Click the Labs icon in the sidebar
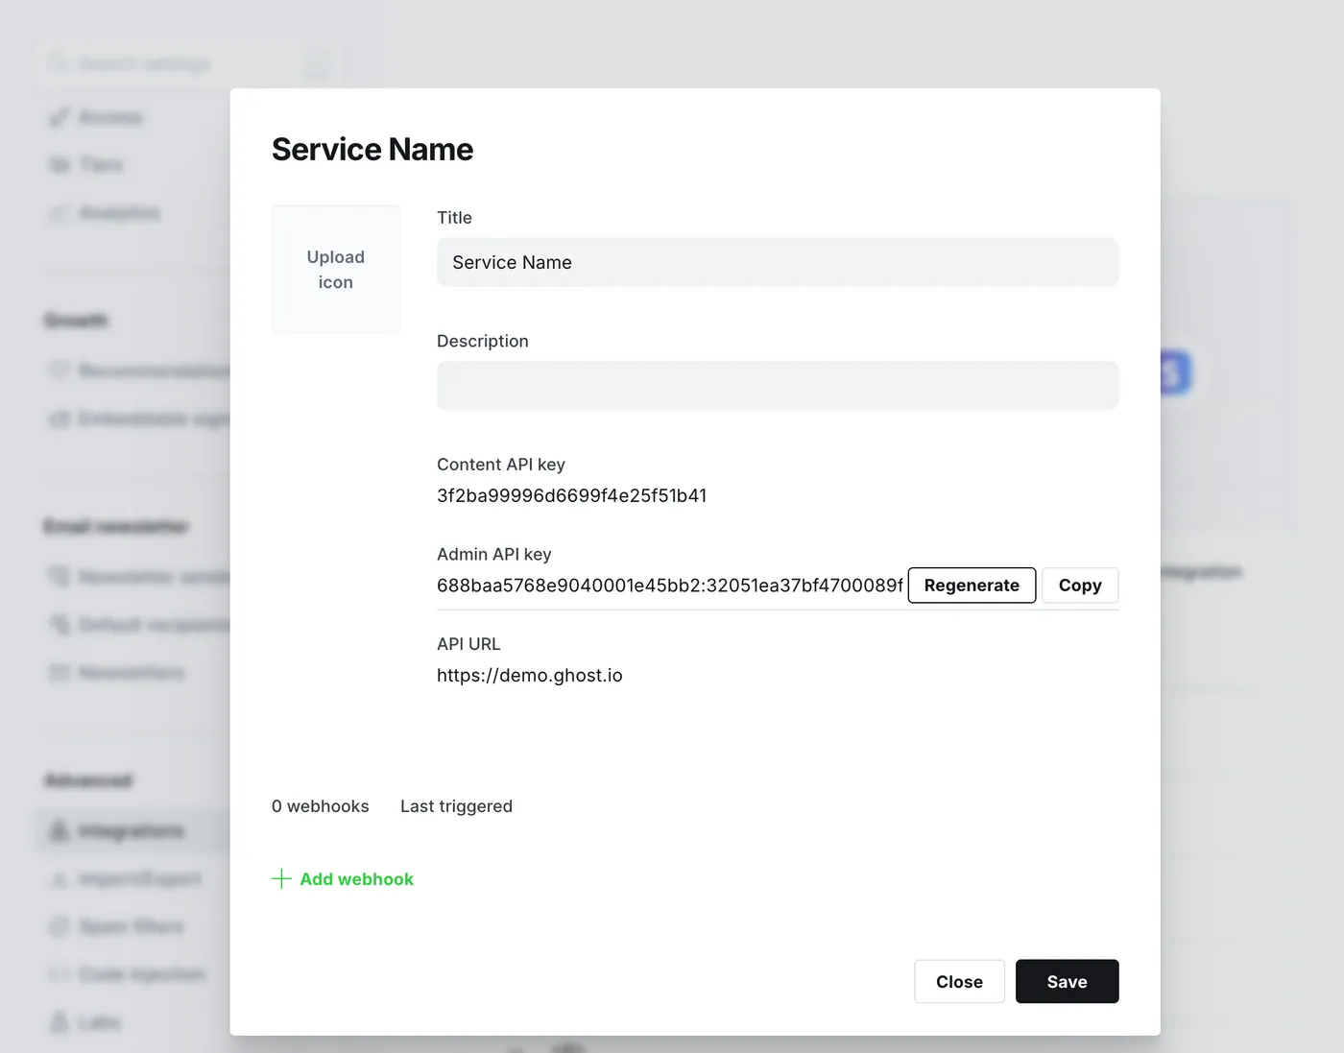The height and width of the screenshot is (1053, 1344). point(60,1022)
